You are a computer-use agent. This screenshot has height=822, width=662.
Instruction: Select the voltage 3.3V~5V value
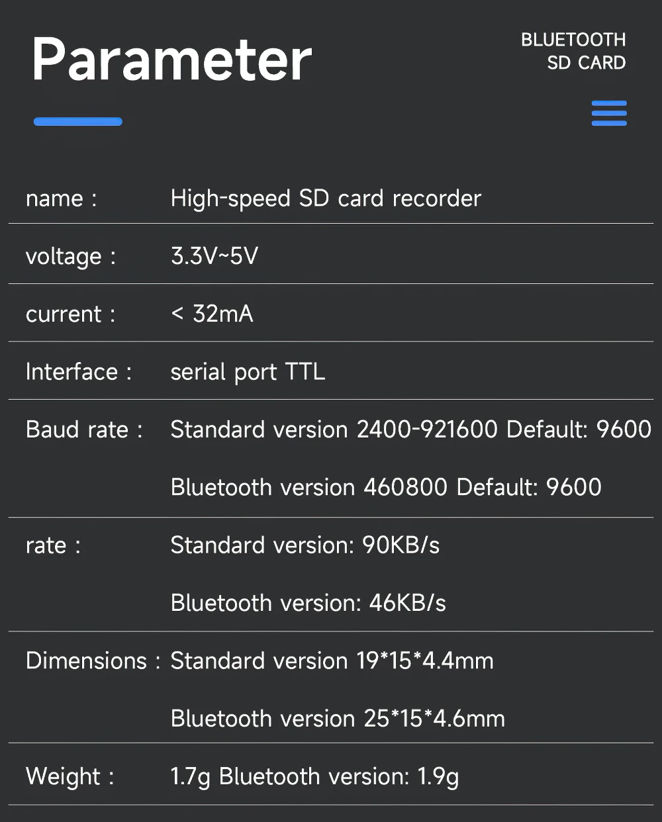point(214,256)
